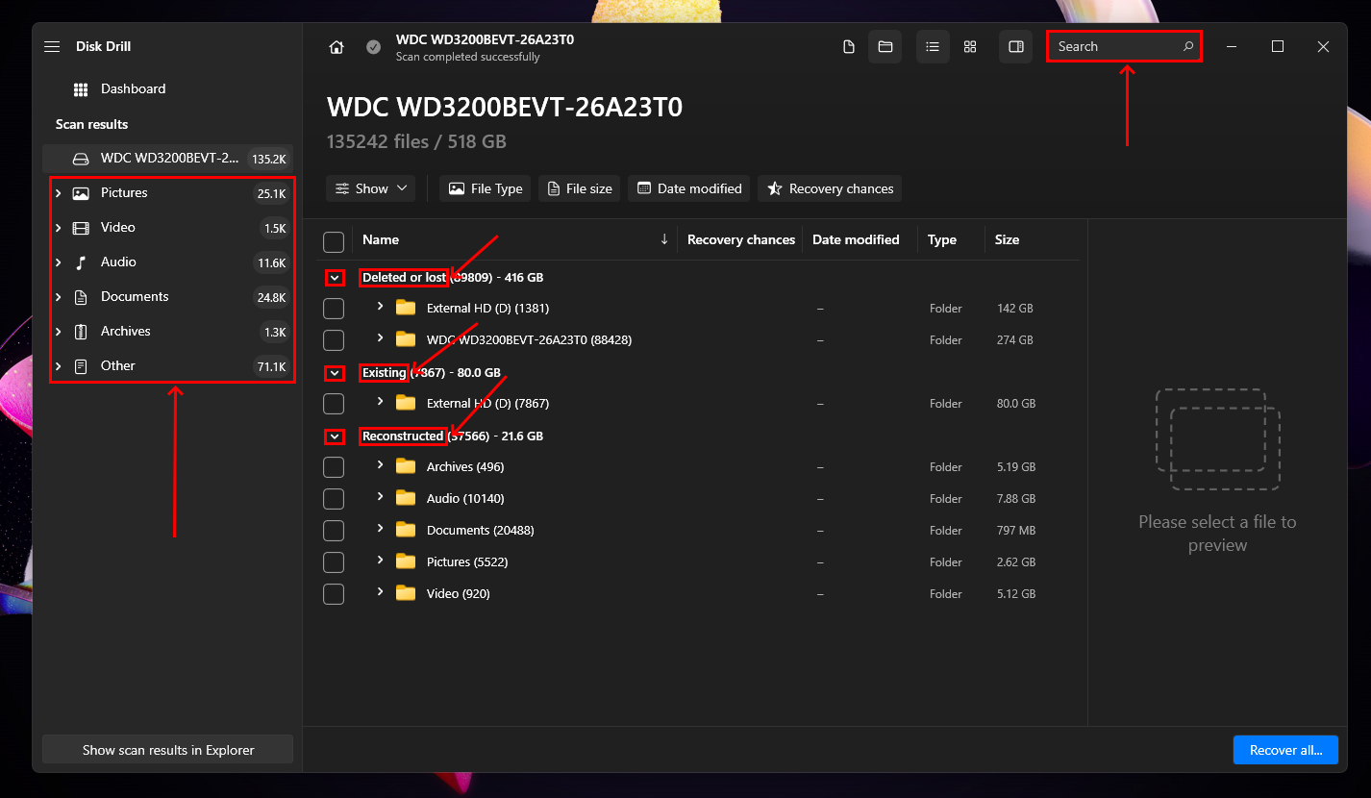
Task: Collapse the Deleted or lost group
Action: (x=334, y=278)
